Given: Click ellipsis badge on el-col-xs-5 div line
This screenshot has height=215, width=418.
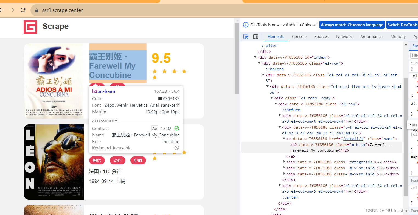Looking at the screenshot, I should [350, 191].
